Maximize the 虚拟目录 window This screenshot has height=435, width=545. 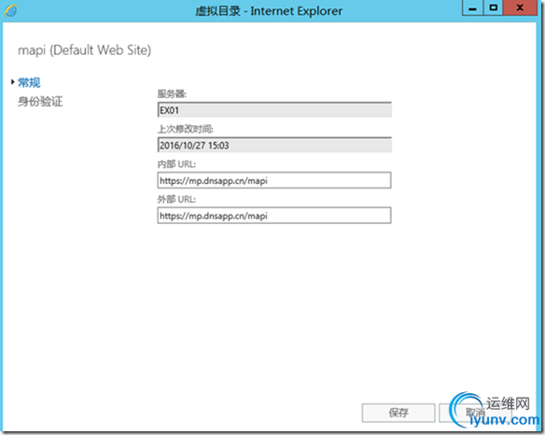click(x=493, y=8)
